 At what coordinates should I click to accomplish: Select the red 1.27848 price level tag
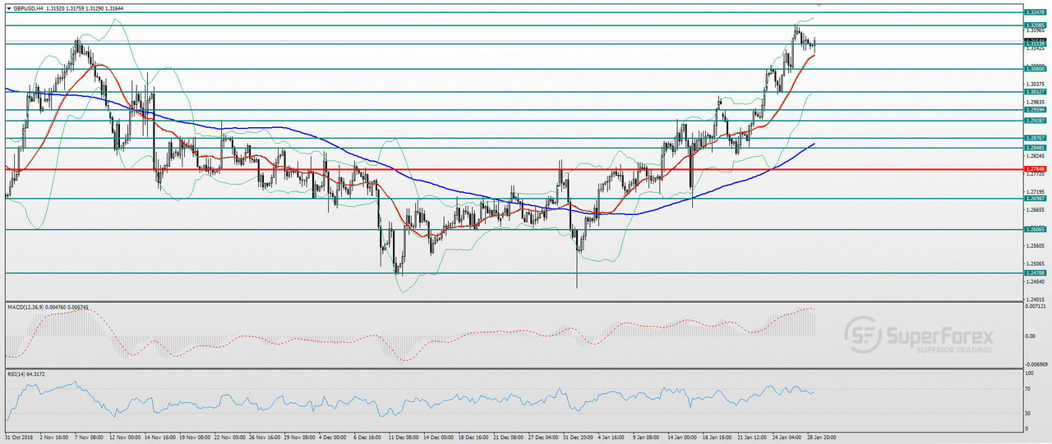point(1035,170)
